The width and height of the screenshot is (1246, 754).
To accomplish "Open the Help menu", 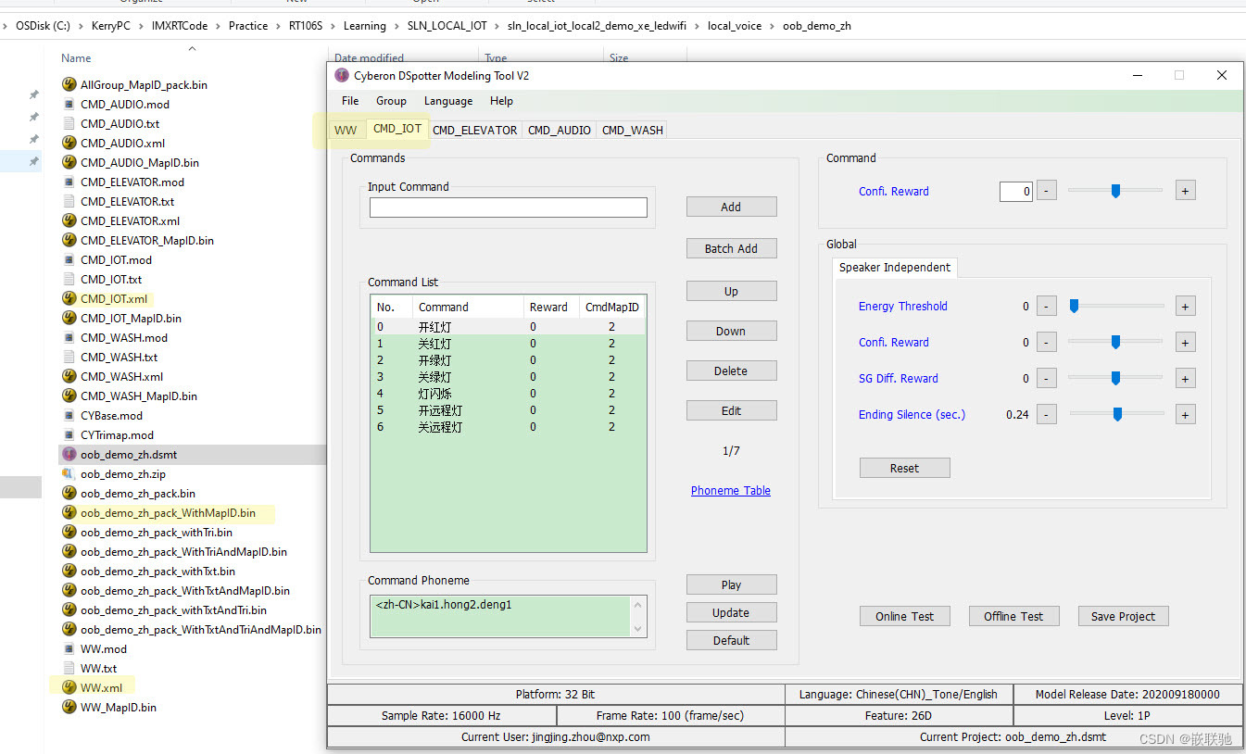I will [501, 101].
